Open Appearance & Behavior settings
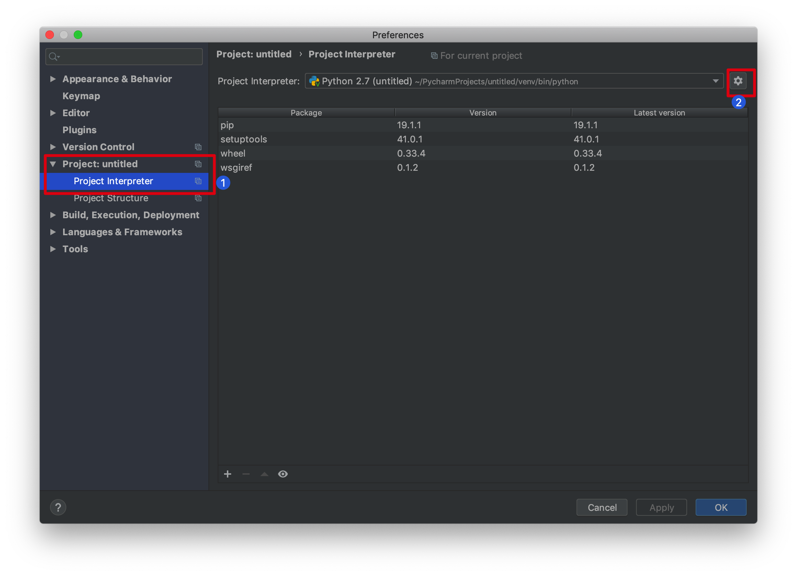 click(x=117, y=79)
